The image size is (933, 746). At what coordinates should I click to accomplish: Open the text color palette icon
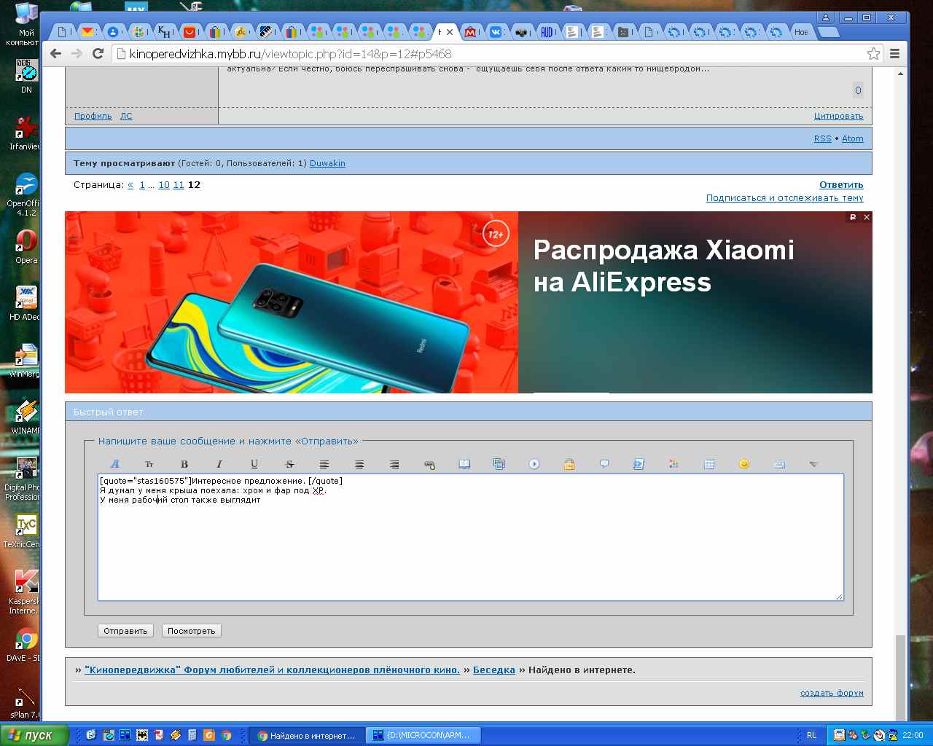[674, 464]
